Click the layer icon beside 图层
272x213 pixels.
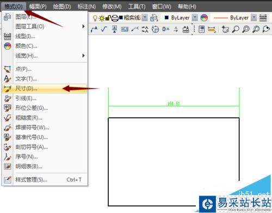7,17
